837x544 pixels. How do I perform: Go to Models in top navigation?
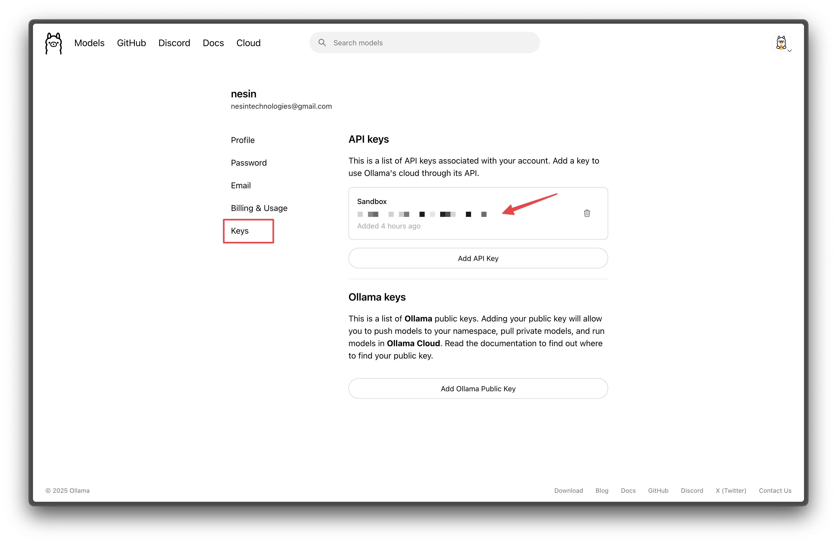[x=89, y=43]
